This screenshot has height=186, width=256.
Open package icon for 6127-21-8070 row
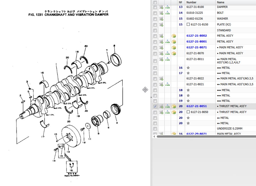click(174, 53)
